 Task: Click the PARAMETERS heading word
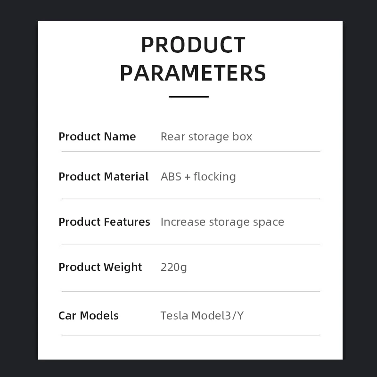[x=193, y=73]
